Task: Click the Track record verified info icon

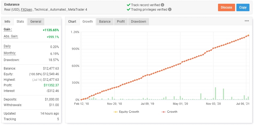Action: (163, 5)
